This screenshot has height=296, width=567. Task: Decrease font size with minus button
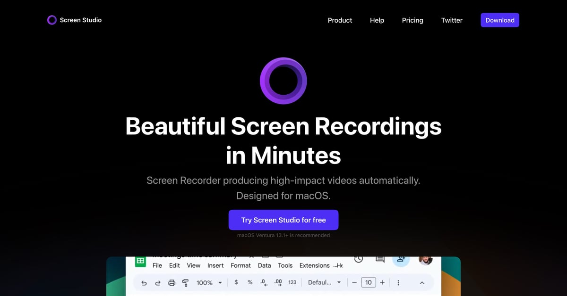pyautogui.click(x=354, y=282)
